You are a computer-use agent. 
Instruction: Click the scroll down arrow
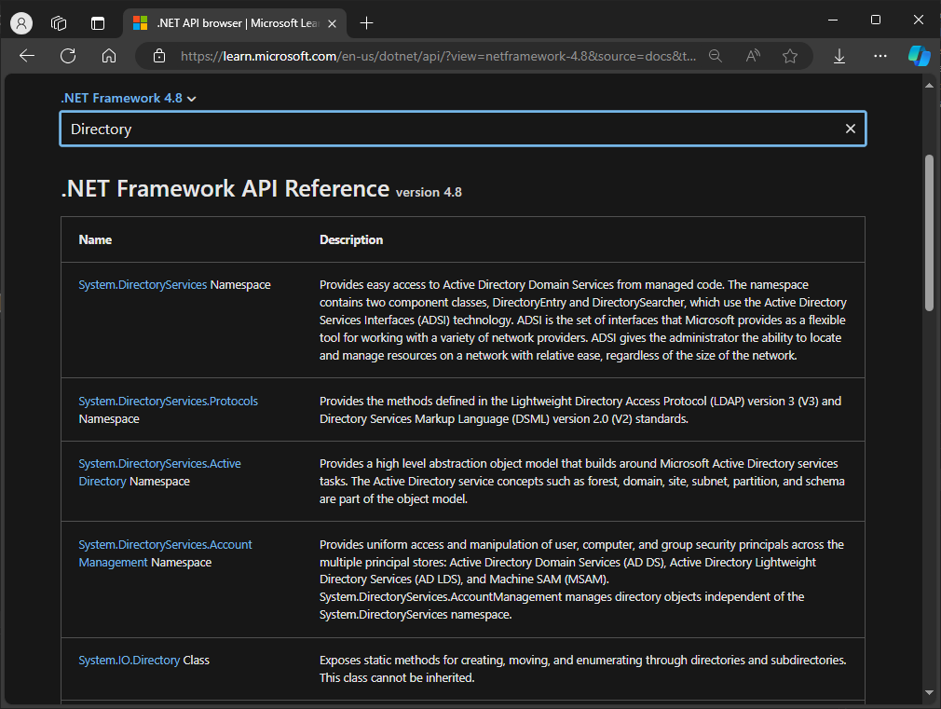click(x=929, y=692)
